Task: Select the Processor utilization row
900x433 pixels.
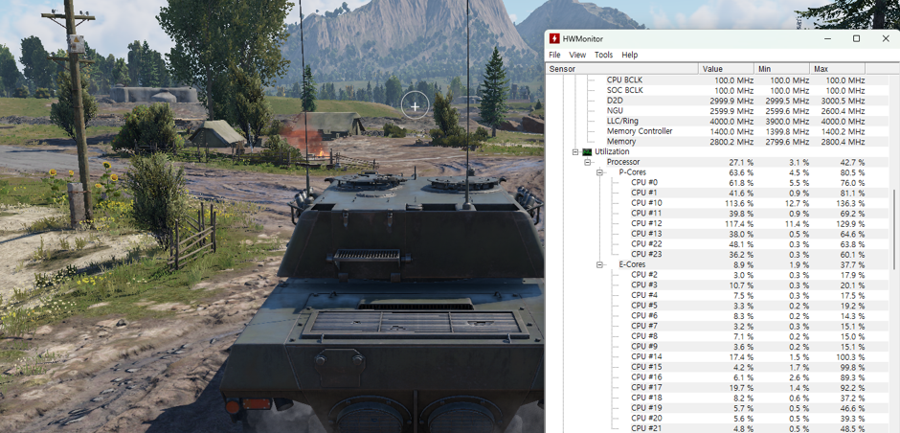Action: (717, 162)
